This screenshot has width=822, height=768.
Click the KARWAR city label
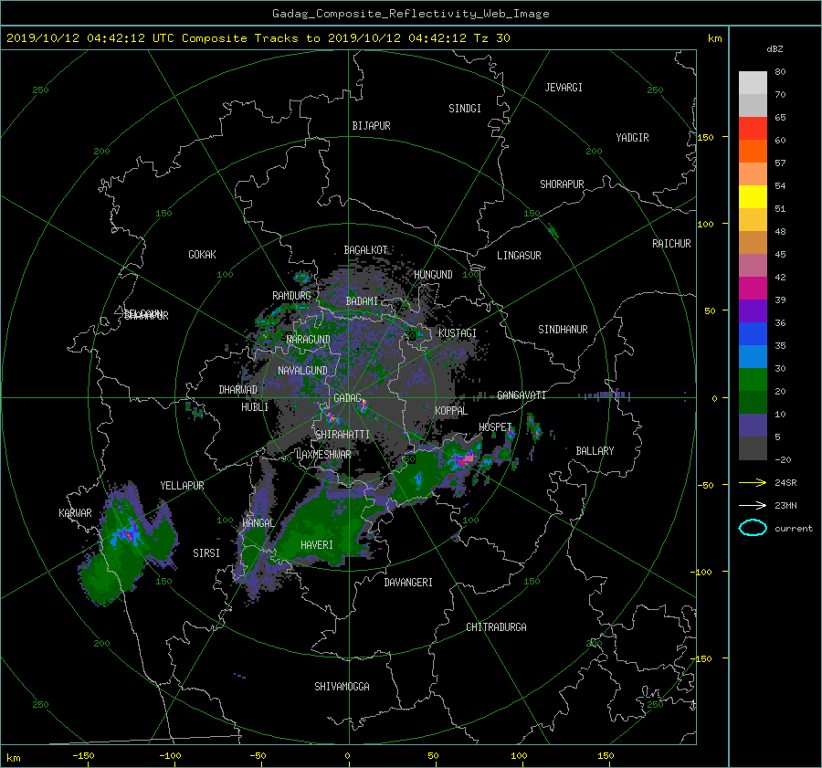(75, 513)
